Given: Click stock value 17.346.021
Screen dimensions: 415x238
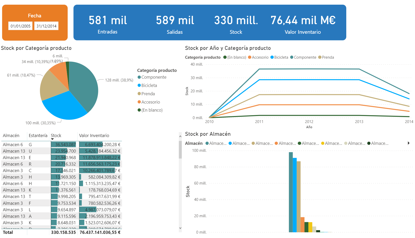Looking at the screenshot, I should click(65, 171).
